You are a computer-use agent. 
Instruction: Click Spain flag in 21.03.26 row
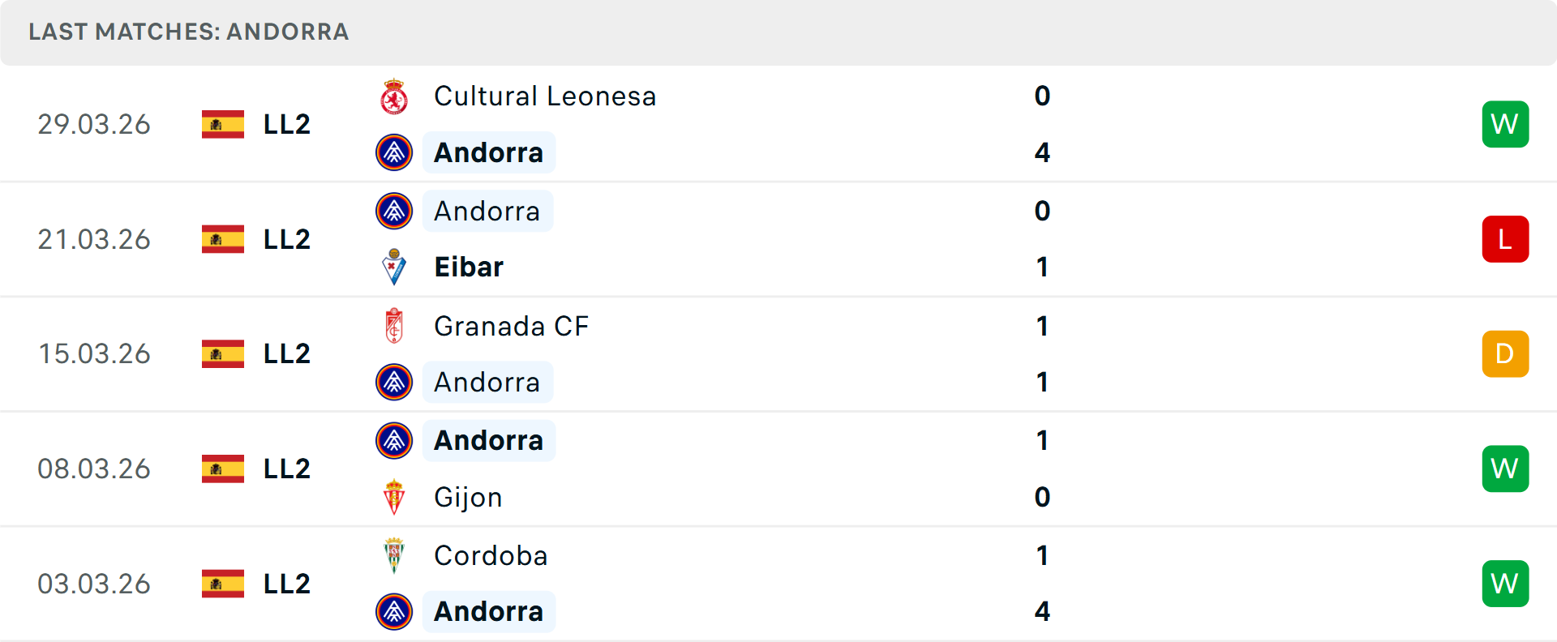pos(223,239)
